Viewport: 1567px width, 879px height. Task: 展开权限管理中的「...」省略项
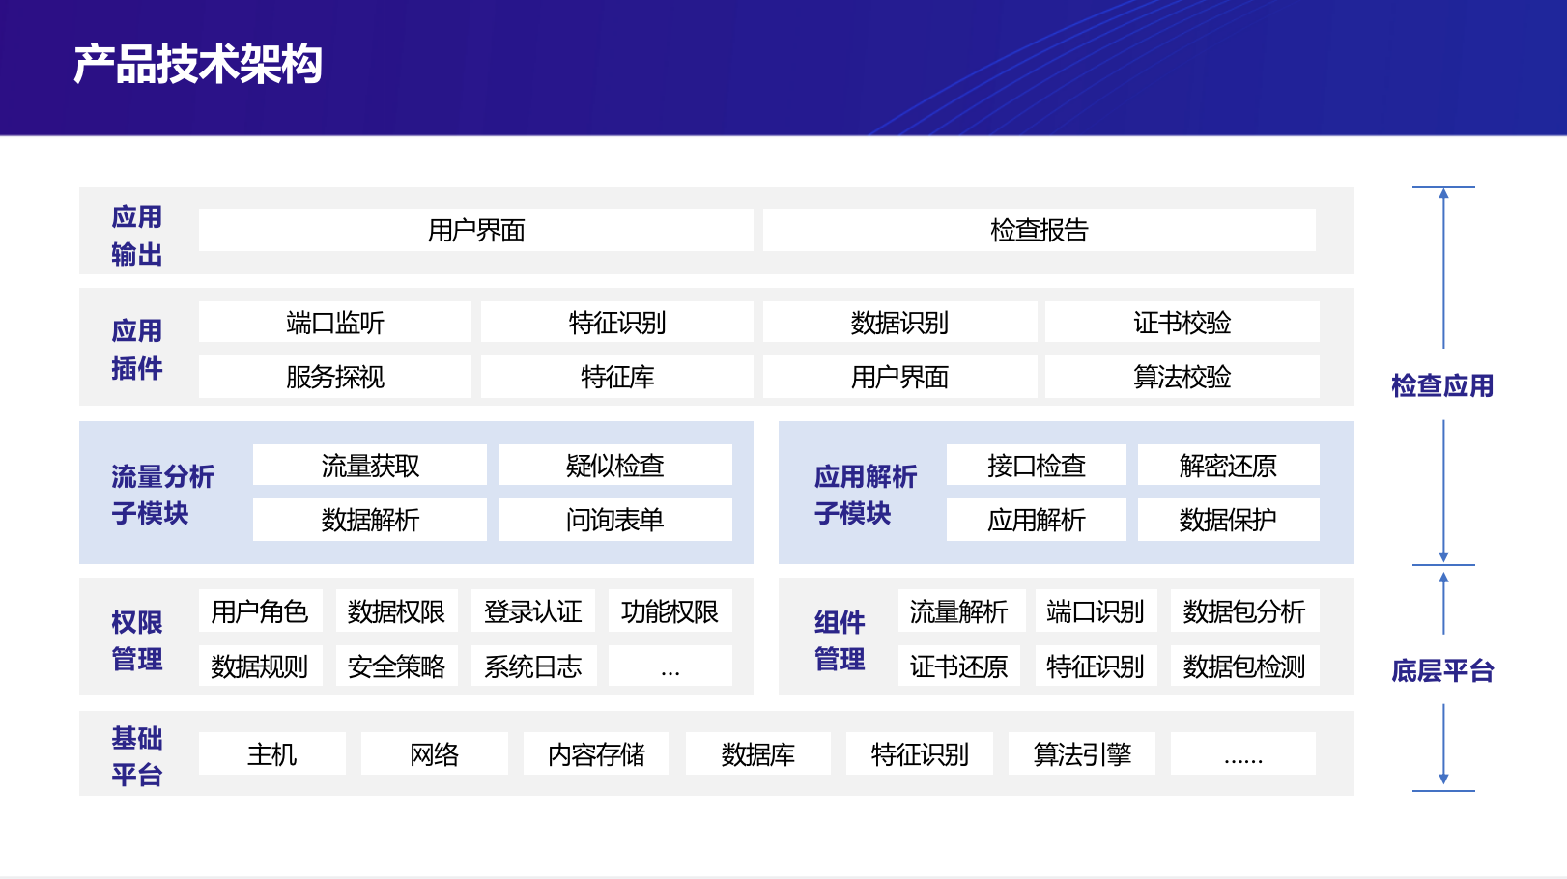671,666
